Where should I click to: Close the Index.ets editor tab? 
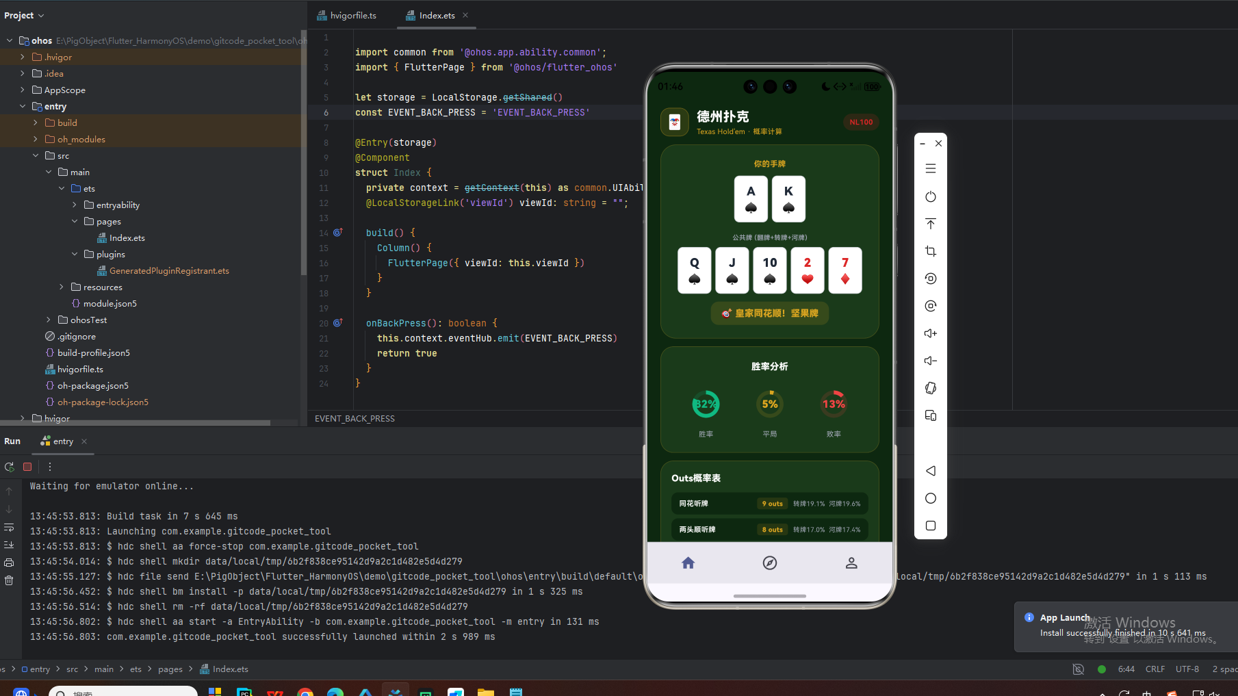[465, 15]
